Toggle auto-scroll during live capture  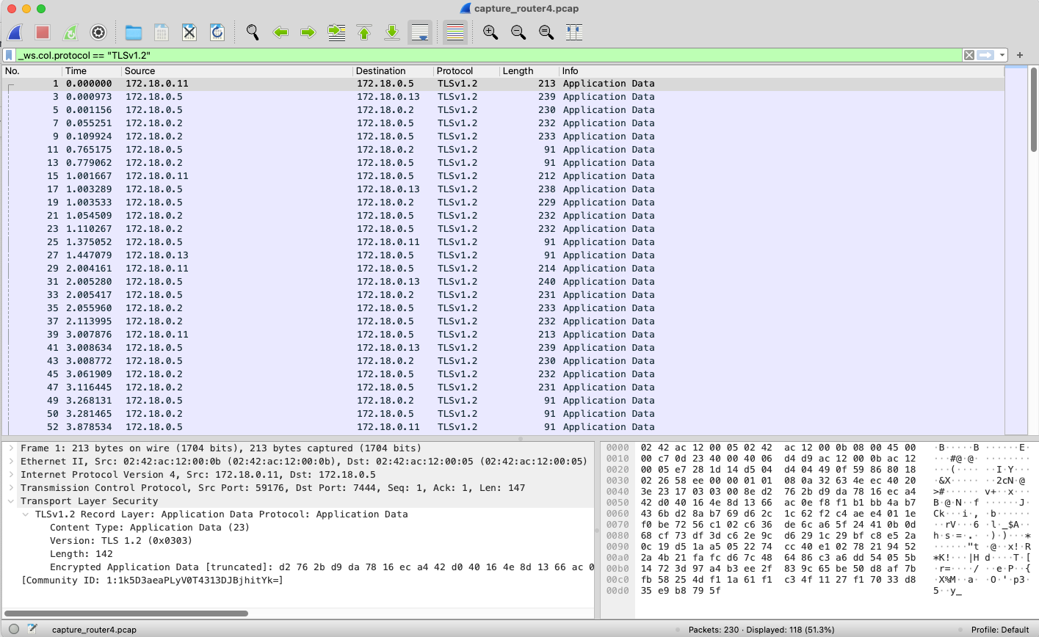pyautogui.click(x=420, y=32)
